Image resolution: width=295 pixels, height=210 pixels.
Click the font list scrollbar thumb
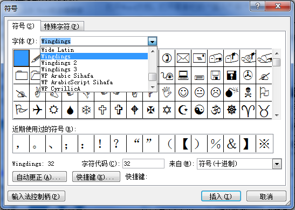[153, 77]
